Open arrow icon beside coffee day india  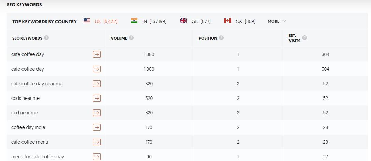[97, 127]
